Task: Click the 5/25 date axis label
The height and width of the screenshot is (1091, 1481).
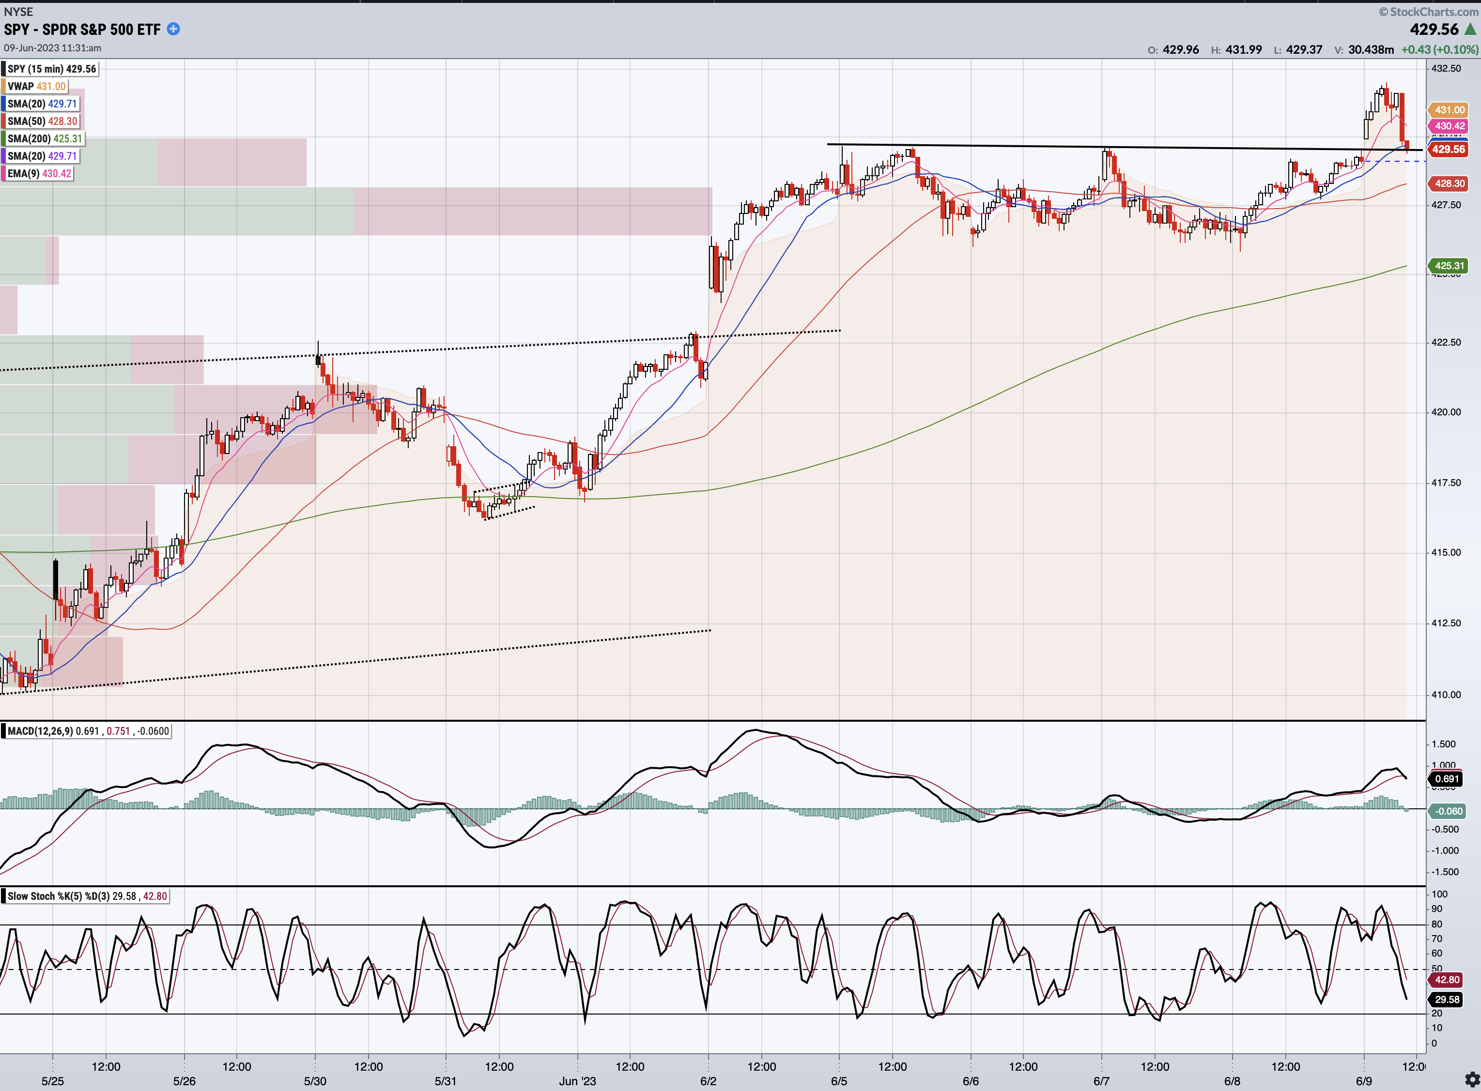Action: (53, 1081)
